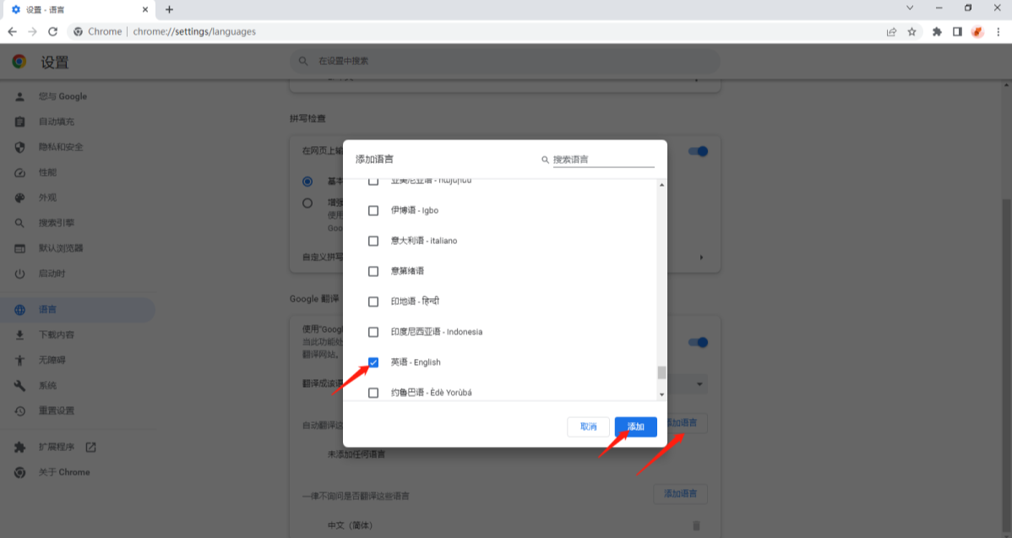1012x538 pixels.
Task: Click the 在设置中搜索 search box
Action: click(504, 62)
